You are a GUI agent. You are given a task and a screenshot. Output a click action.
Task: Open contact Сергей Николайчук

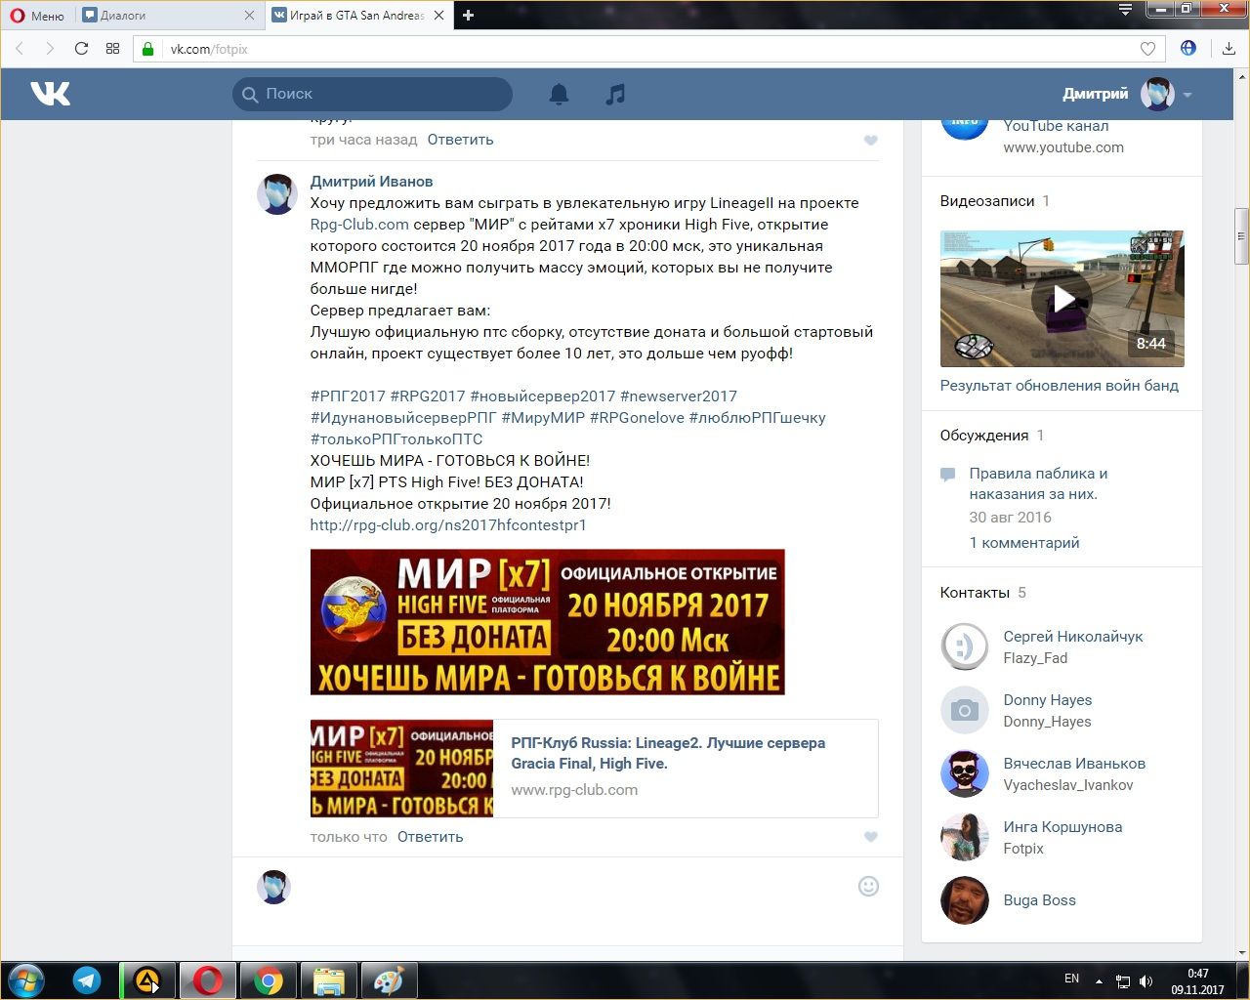click(1073, 637)
